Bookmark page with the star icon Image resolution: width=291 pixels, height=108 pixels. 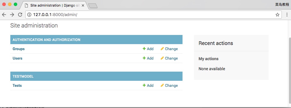click(277, 15)
